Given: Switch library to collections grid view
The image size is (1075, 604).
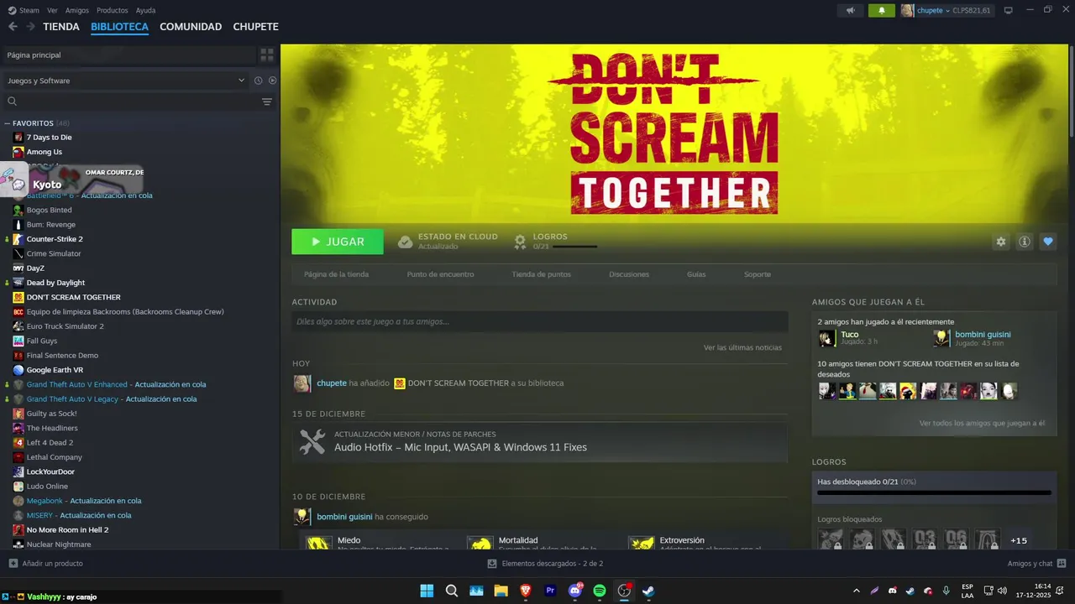Looking at the screenshot, I should click(267, 55).
